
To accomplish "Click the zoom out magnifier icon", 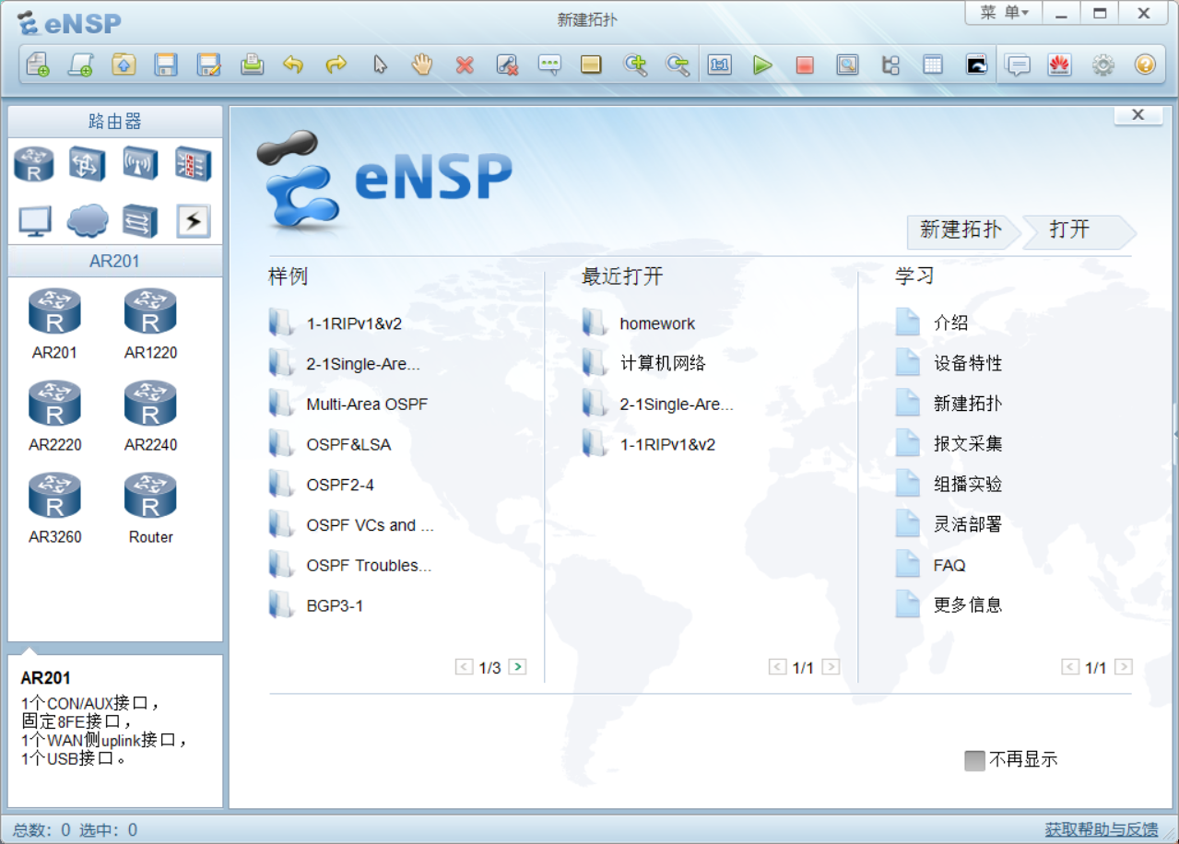I will pyautogui.click(x=678, y=64).
